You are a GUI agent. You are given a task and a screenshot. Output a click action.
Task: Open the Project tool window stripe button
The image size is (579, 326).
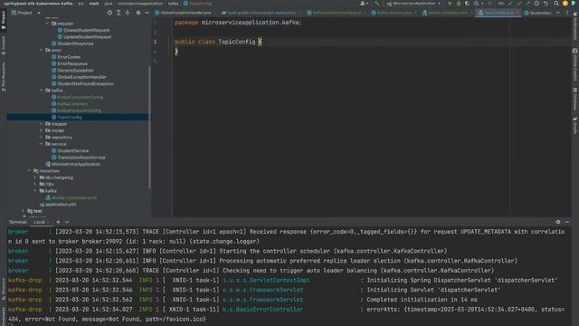(4, 20)
